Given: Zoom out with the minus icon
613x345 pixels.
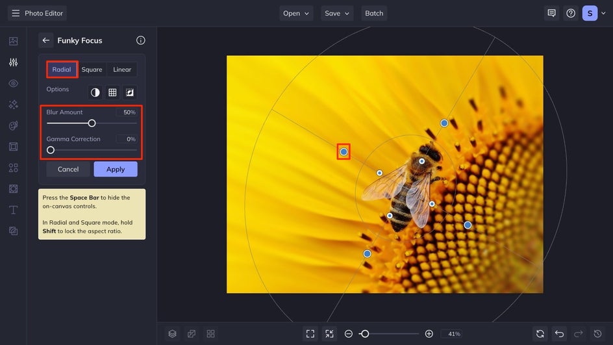Looking at the screenshot, I should tap(349, 334).
